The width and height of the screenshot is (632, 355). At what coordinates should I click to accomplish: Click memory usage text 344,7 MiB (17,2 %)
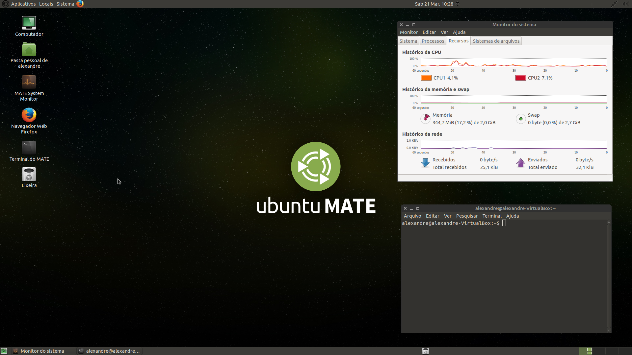coord(452,123)
